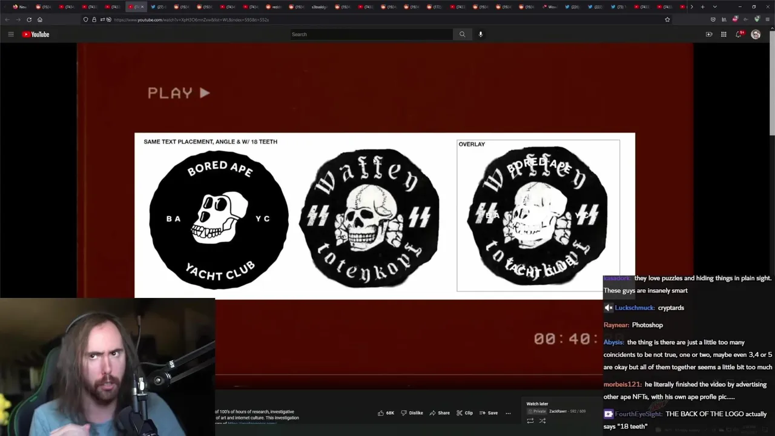
Task: Like the video with 68K thumbs-up
Action: pos(386,413)
